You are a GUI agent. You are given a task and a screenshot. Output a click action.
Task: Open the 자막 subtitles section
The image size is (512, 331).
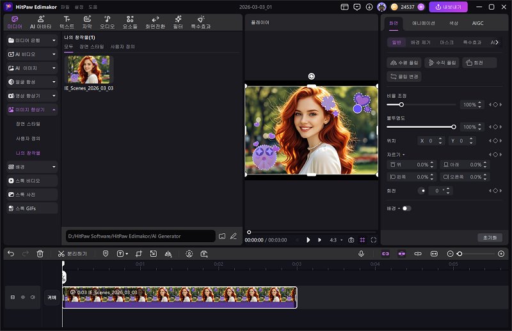[87, 22]
